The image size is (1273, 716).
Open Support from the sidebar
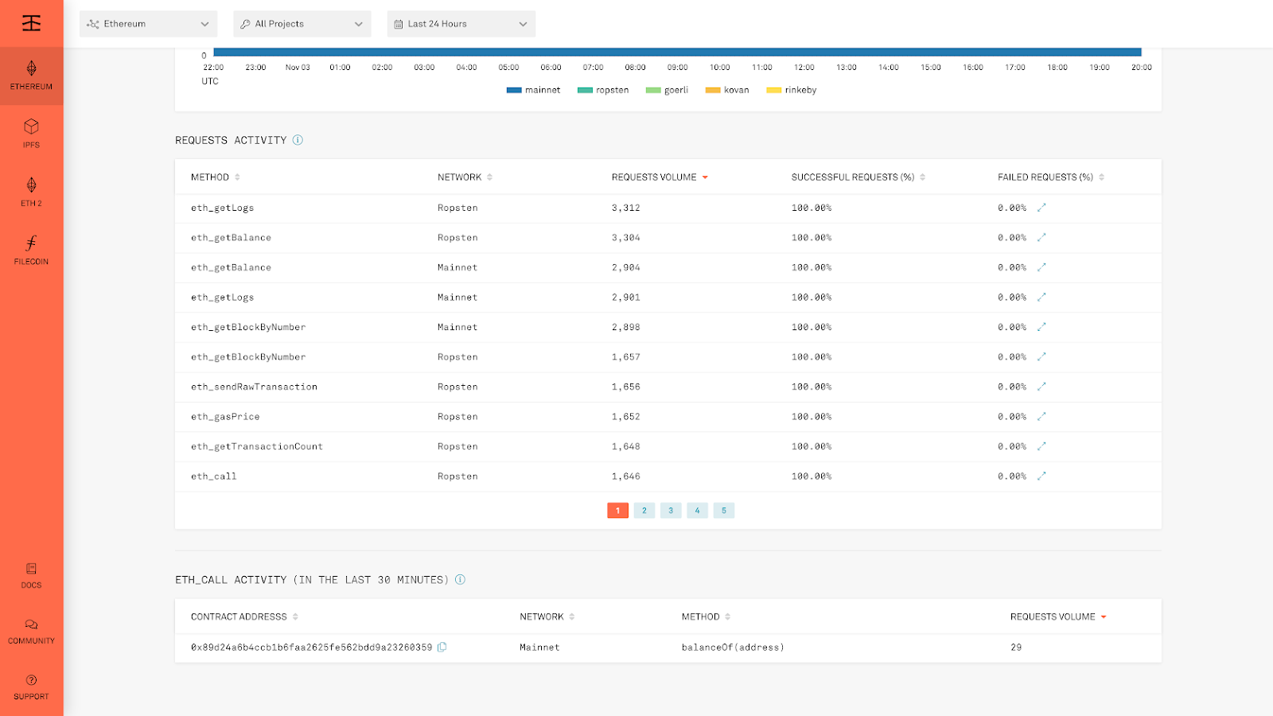(31, 687)
